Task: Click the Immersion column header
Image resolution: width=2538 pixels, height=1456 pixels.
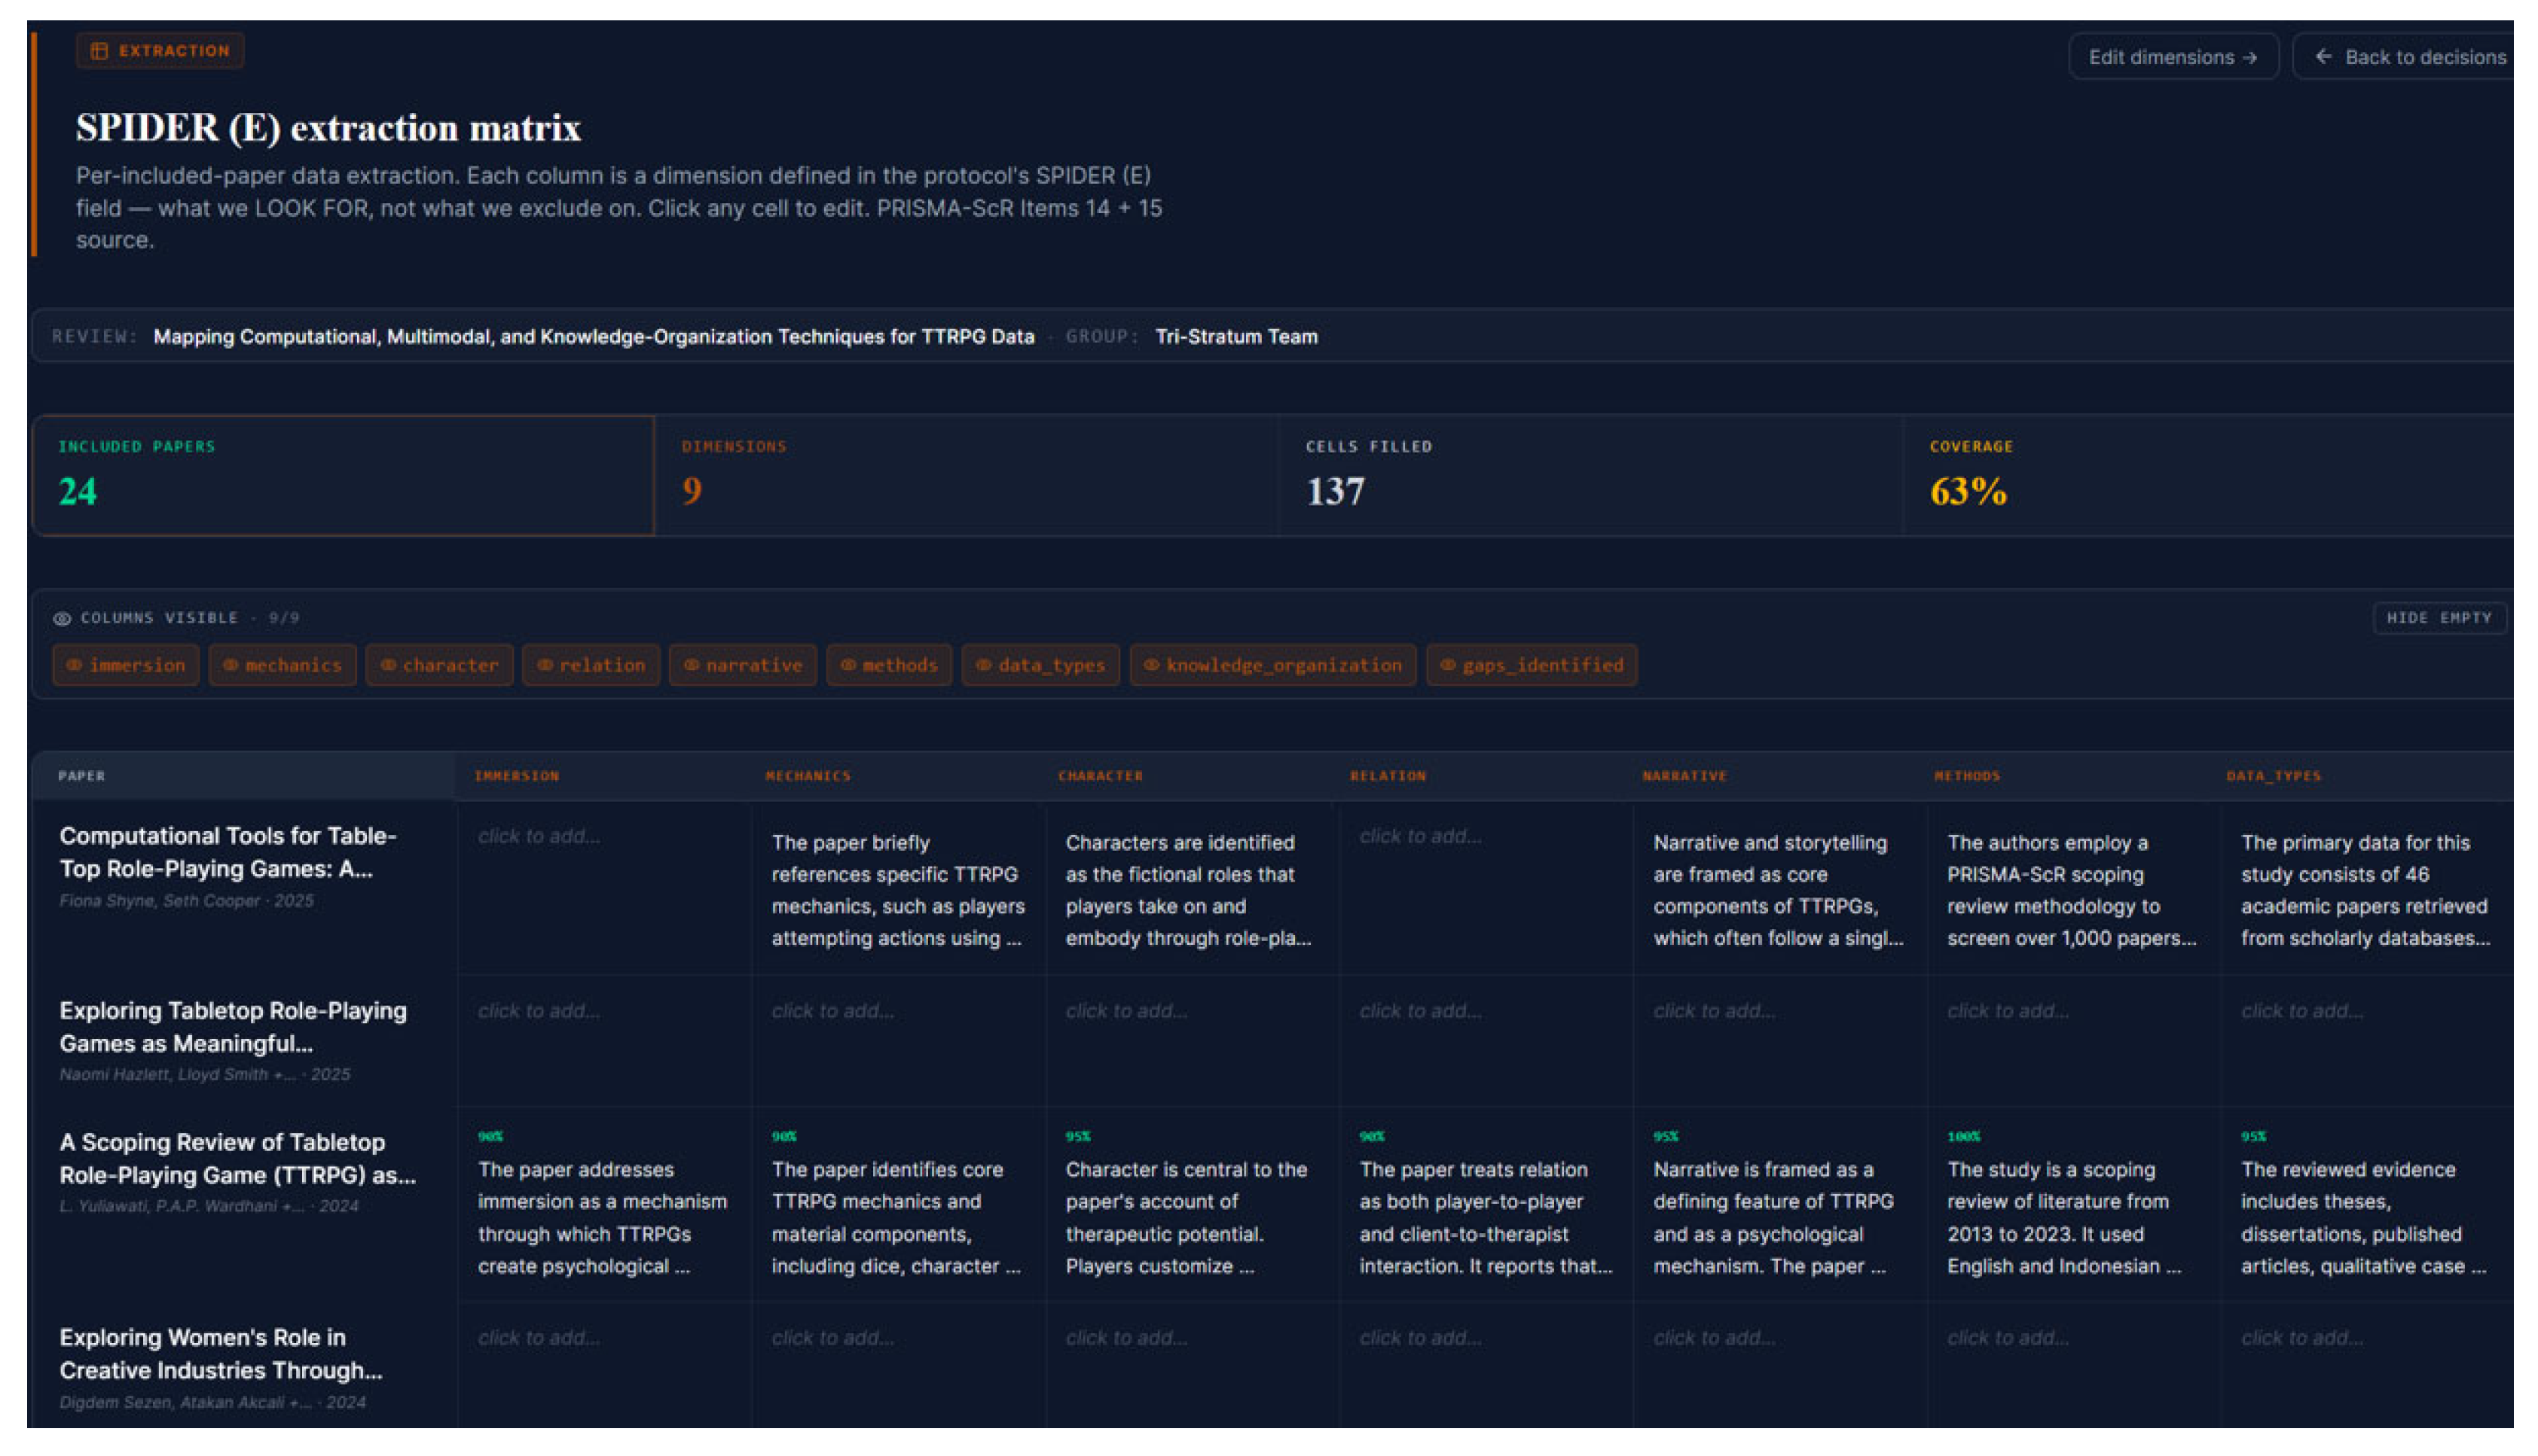Action: 516,776
